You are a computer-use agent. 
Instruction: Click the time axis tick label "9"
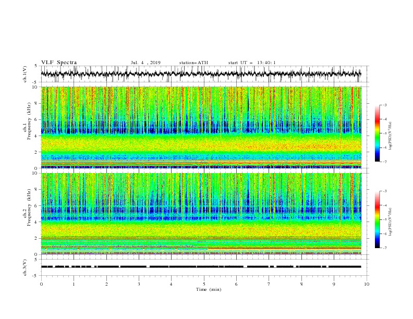pyautogui.click(x=334, y=284)
